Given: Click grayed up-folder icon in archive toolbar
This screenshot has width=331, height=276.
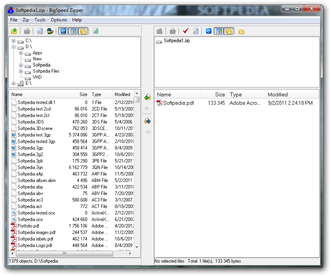Looking at the screenshot, I should click(x=160, y=31).
